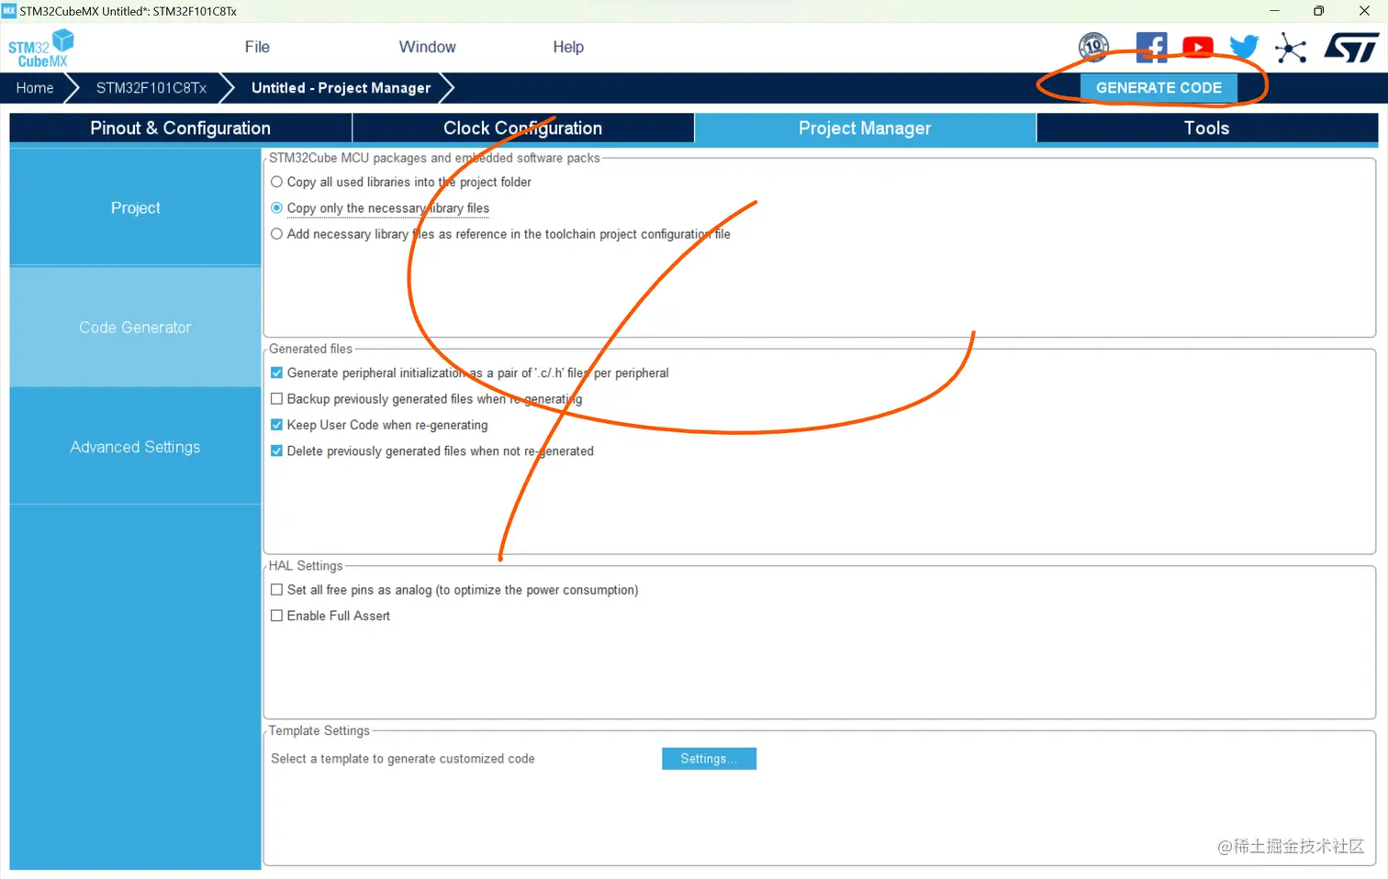Click 'STM32Cube MCU packages and embedded software packs' label
The height and width of the screenshot is (879, 1388).
pyautogui.click(x=434, y=158)
